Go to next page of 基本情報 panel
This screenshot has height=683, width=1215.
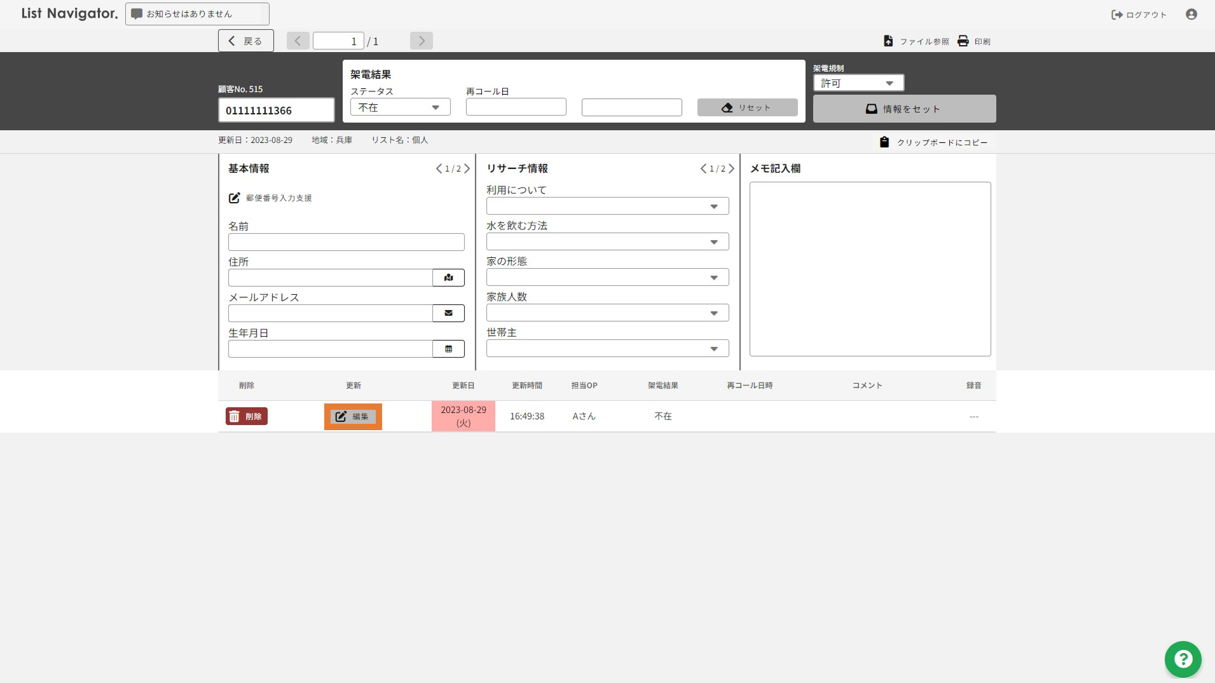coord(467,169)
